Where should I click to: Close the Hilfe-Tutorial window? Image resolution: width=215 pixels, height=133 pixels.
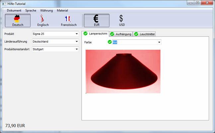coord(207,3)
